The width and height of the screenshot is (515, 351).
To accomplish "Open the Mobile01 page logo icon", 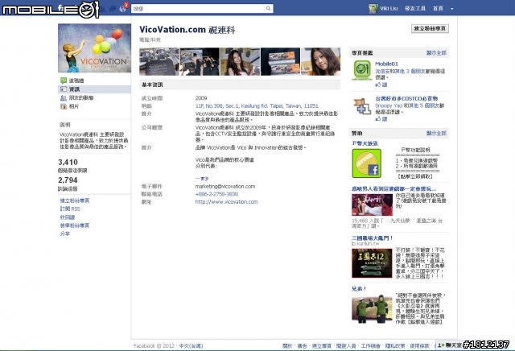I will (362, 70).
